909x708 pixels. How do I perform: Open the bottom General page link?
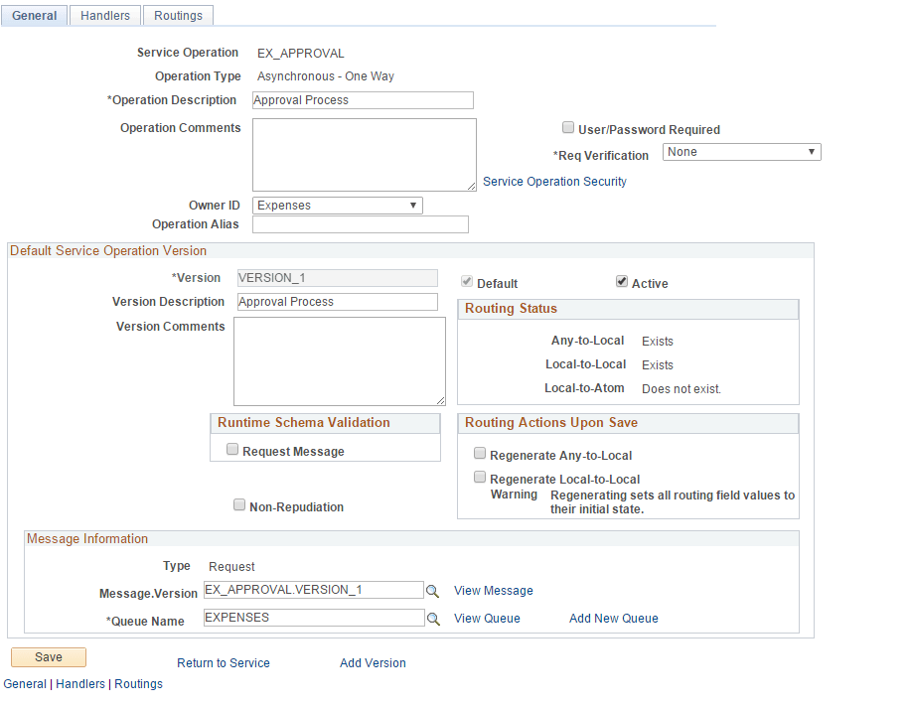pyautogui.click(x=25, y=683)
